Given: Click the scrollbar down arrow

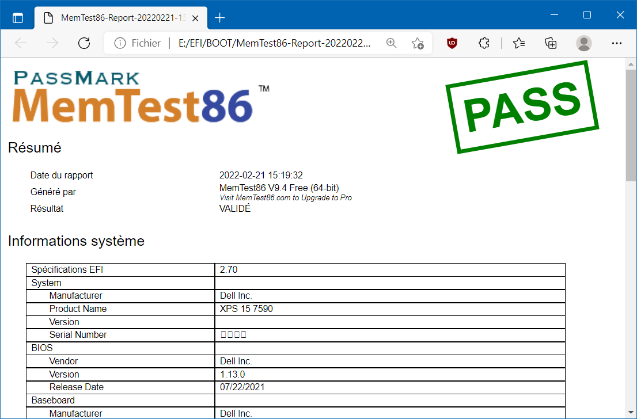Looking at the screenshot, I should coord(631,413).
